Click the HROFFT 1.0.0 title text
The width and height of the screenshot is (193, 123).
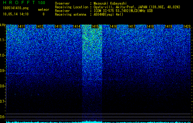pos(24,2)
